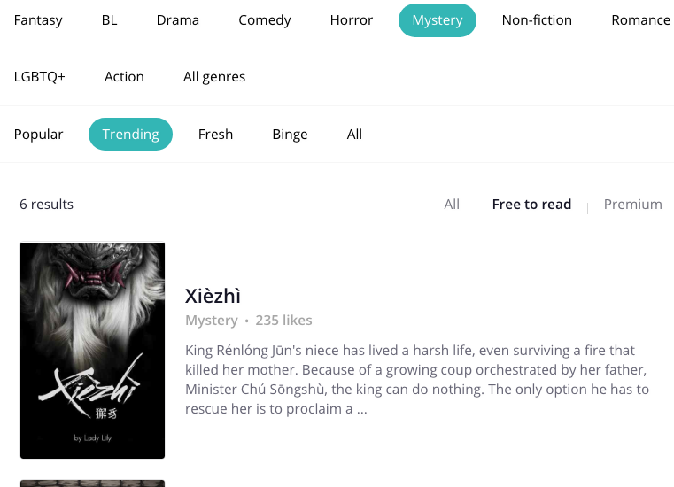The height and width of the screenshot is (487, 674).
Task: Select the LGBTQ+ genre filter
Action: point(40,77)
